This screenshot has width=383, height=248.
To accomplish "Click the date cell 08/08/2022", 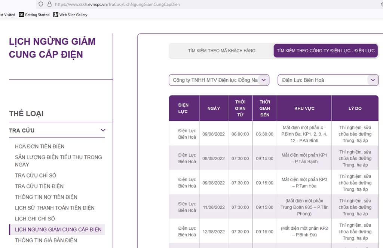I will click(214, 158).
